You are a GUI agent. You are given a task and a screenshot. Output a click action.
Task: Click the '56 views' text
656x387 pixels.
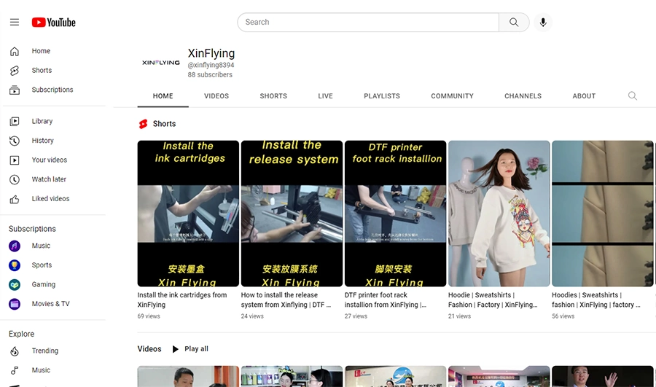(x=563, y=316)
